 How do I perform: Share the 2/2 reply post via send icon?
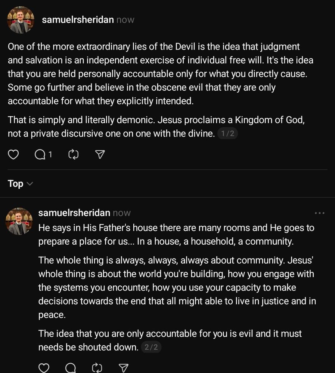click(123, 368)
